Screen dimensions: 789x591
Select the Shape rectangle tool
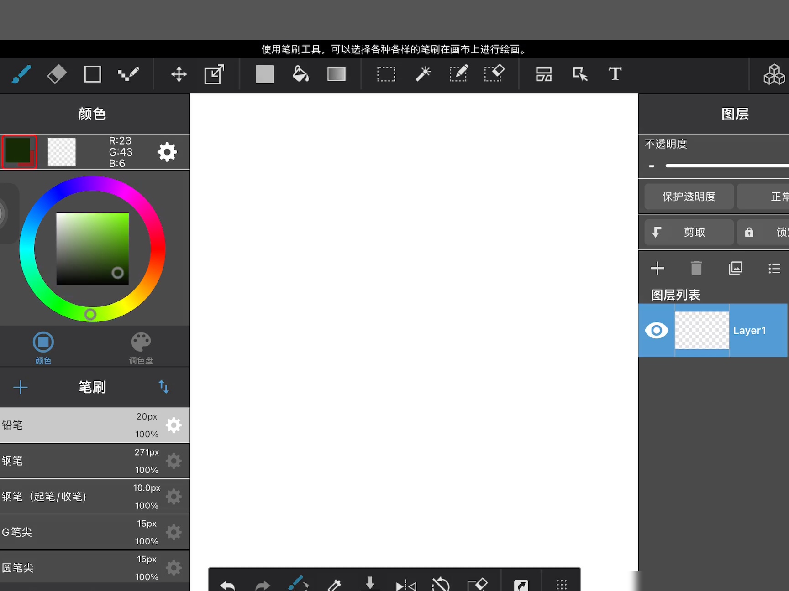click(92, 74)
